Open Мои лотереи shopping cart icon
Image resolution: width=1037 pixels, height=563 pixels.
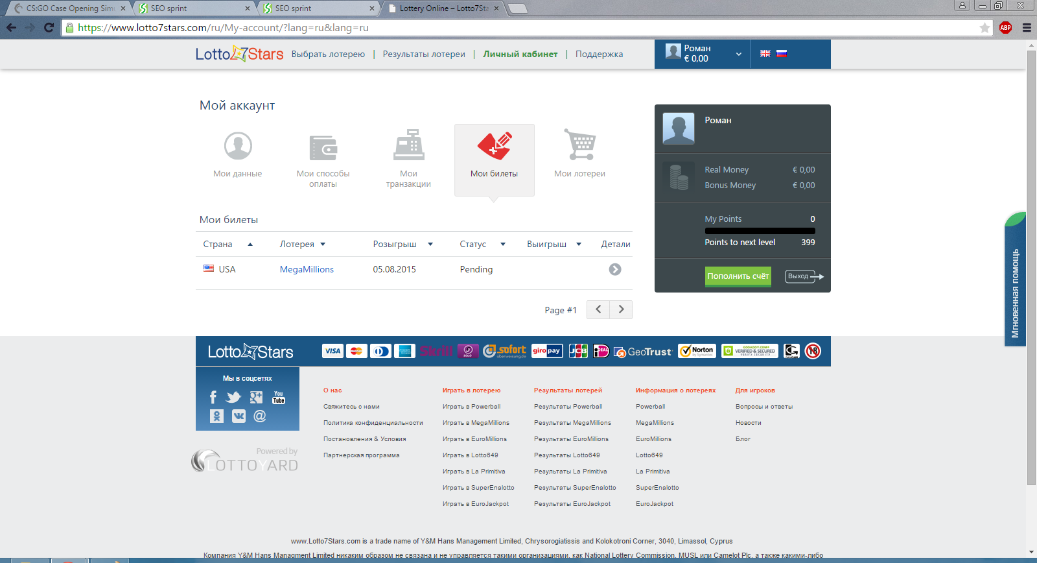[580, 144]
